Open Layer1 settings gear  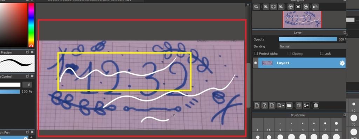[x=342, y=63]
